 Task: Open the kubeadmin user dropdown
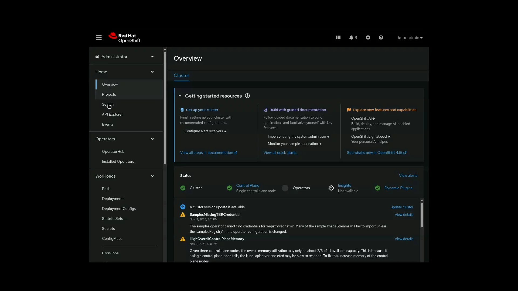click(x=410, y=38)
